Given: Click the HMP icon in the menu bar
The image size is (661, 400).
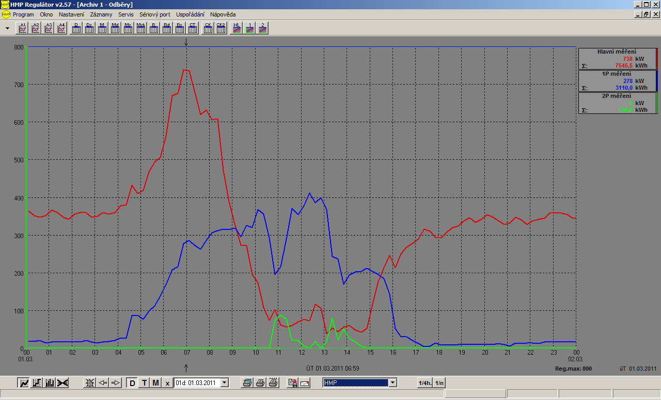Looking at the screenshot, I should [6, 14].
